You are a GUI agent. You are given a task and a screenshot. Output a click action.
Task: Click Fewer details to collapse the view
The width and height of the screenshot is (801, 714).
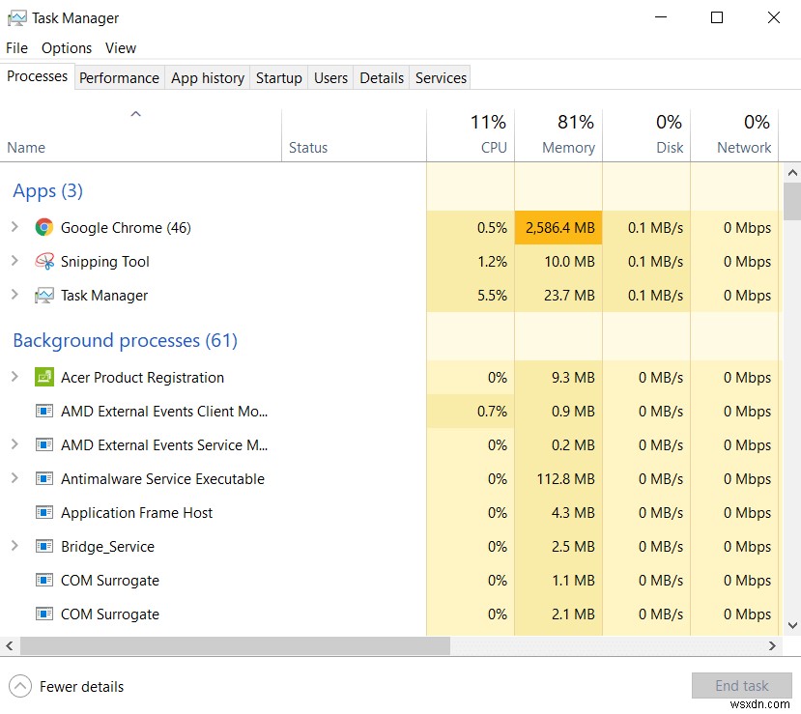pos(81,686)
